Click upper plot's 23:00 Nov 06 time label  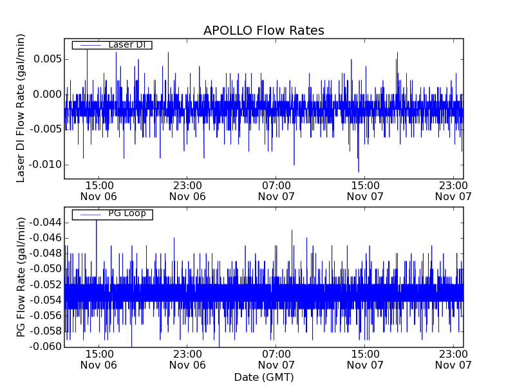point(187,190)
